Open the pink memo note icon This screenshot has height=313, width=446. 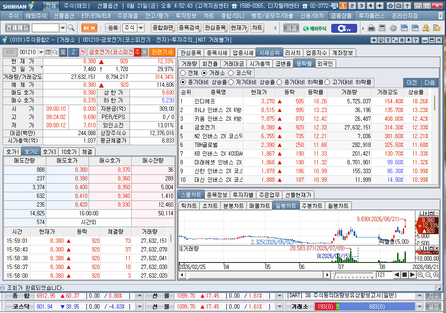82,52
